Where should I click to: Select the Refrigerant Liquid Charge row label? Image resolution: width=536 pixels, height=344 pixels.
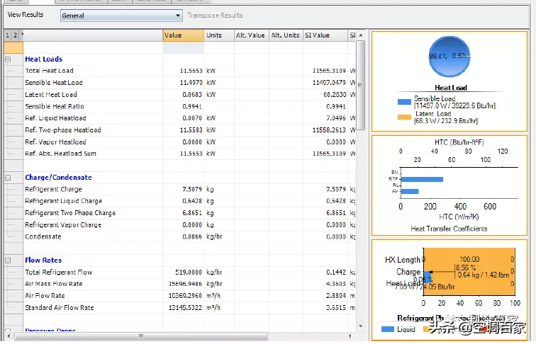click(64, 201)
